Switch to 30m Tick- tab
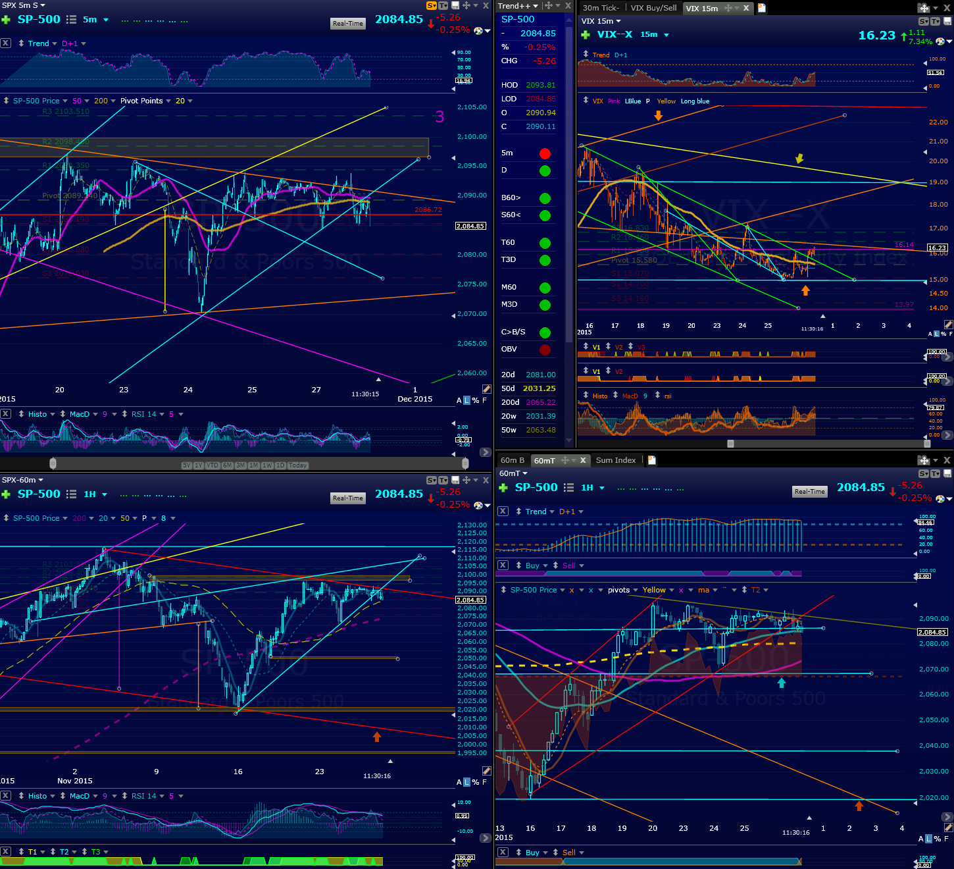The image size is (954, 869). pos(601,8)
